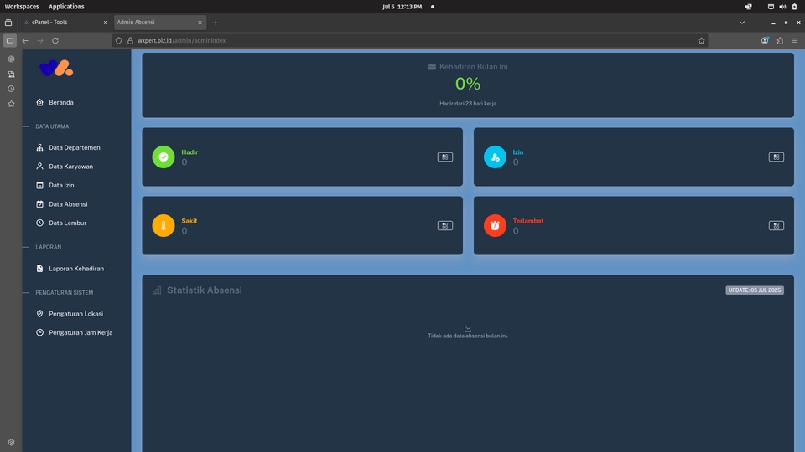This screenshot has height=452, width=805.
Task: Open browser sidebar settings gear
Action: pos(11,442)
